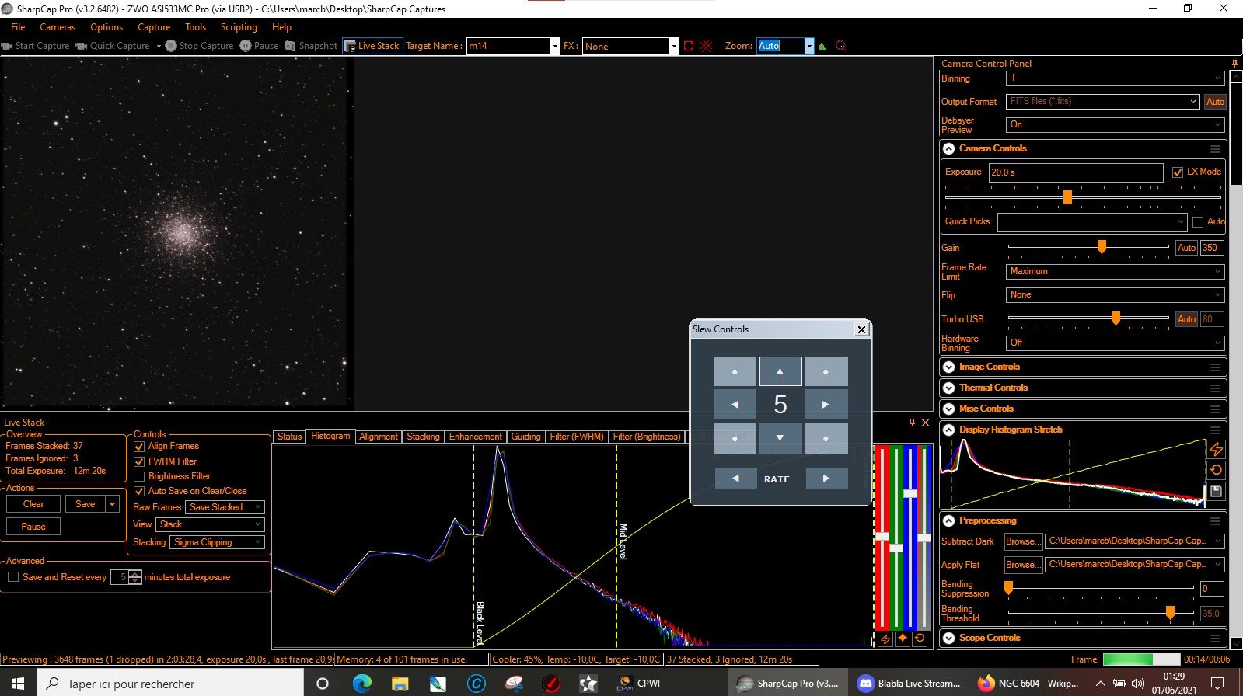Switch to the Enhancement tab

(x=476, y=437)
